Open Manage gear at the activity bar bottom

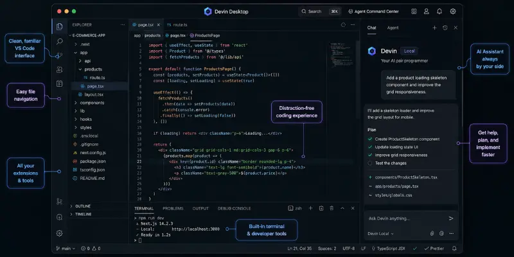59,233
